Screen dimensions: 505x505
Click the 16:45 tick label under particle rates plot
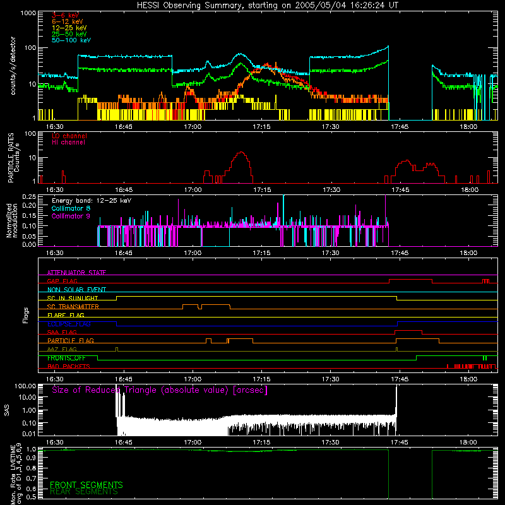point(124,190)
